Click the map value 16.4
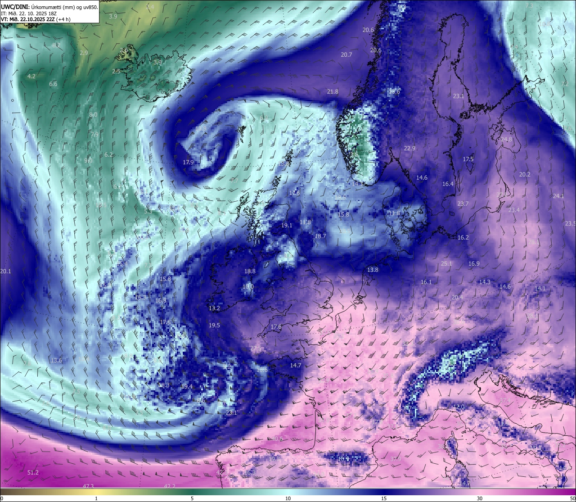 (448, 184)
